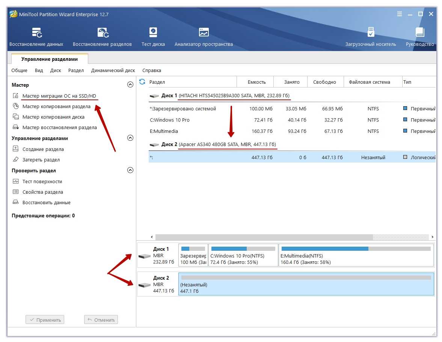The image size is (442, 342).
Task: Click the Отменить button
Action: point(101,320)
